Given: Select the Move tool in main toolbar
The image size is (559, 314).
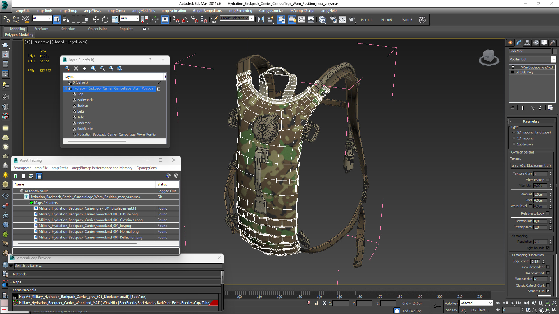Looking at the screenshot, I should click(x=96, y=19).
